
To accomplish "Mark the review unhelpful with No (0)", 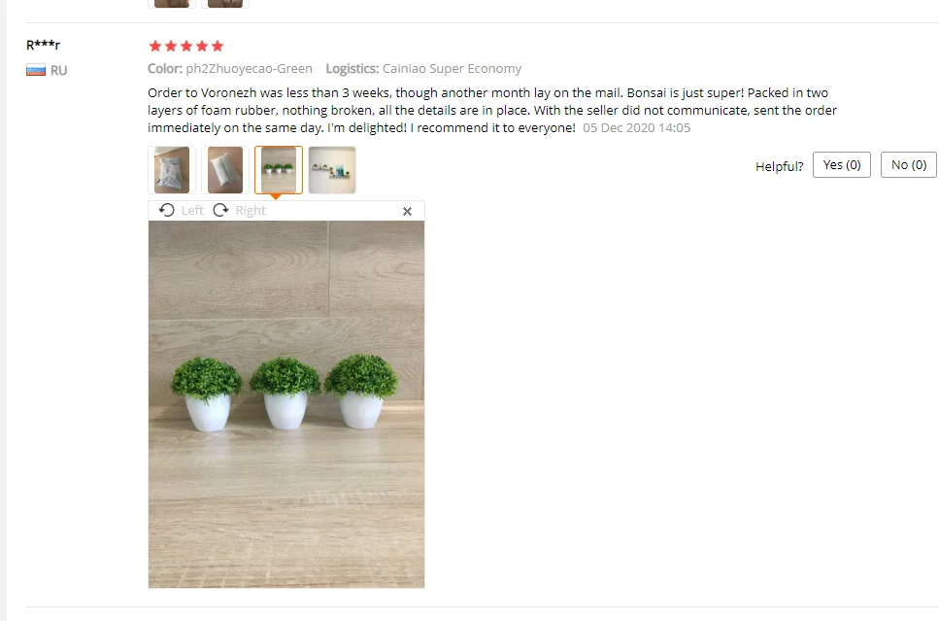I will (x=909, y=165).
